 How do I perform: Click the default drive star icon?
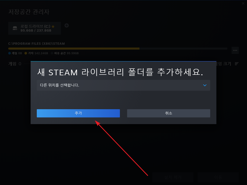(53, 26)
